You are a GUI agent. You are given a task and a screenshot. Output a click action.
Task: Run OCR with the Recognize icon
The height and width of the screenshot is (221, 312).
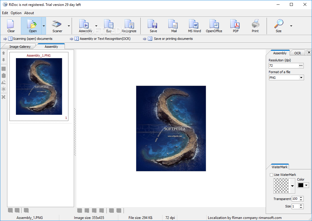(129, 26)
